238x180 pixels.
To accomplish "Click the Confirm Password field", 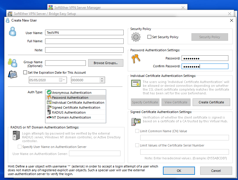I will pyautogui.click(x=205, y=66).
